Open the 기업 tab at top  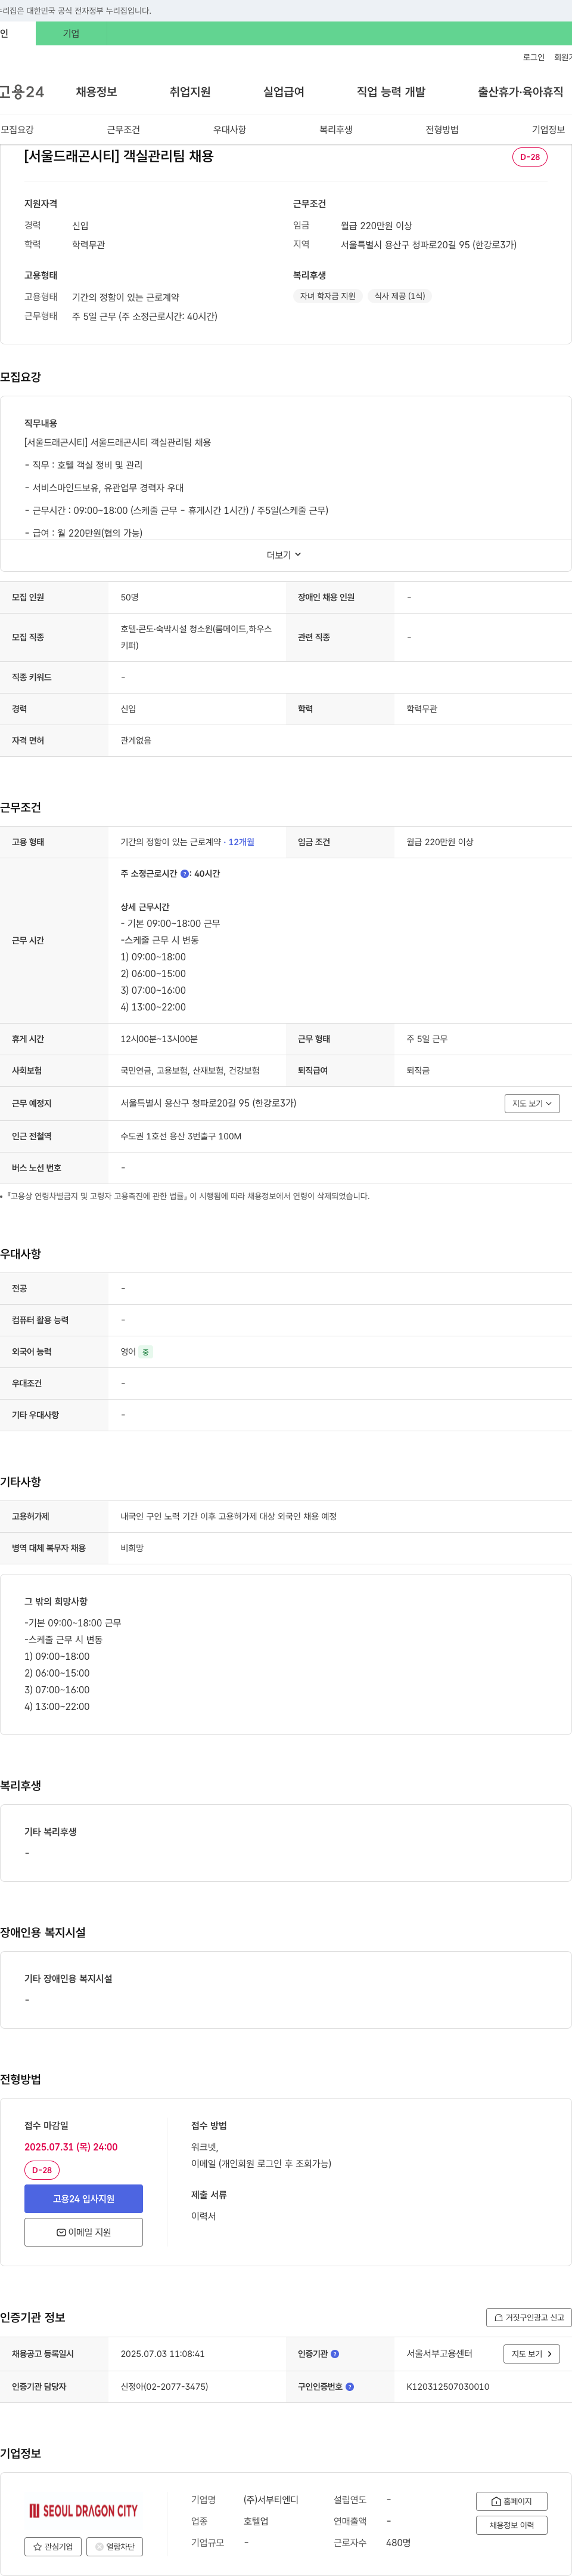pyautogui.click(x=71, y=33)
